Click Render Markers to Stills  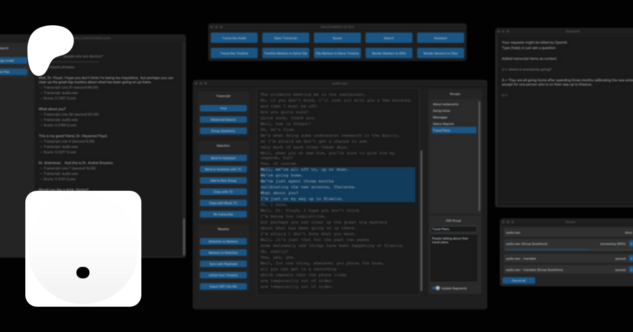click(x=389, y=53)
